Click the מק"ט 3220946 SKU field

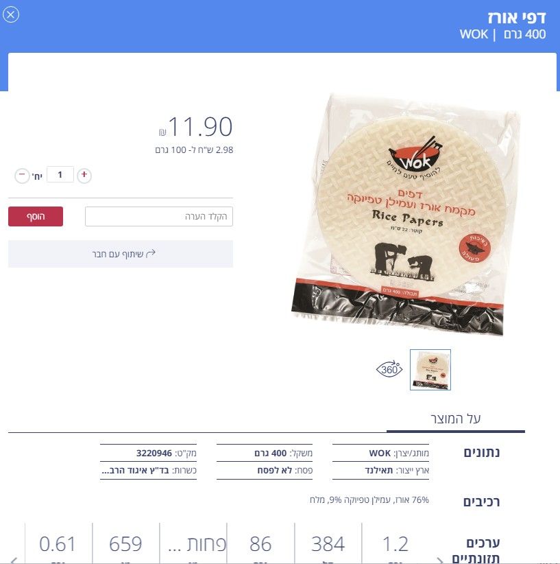pyautogui.click(x=149, y=453)
